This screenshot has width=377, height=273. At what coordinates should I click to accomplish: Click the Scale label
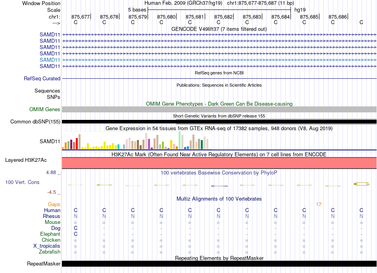tap(54, 10)
